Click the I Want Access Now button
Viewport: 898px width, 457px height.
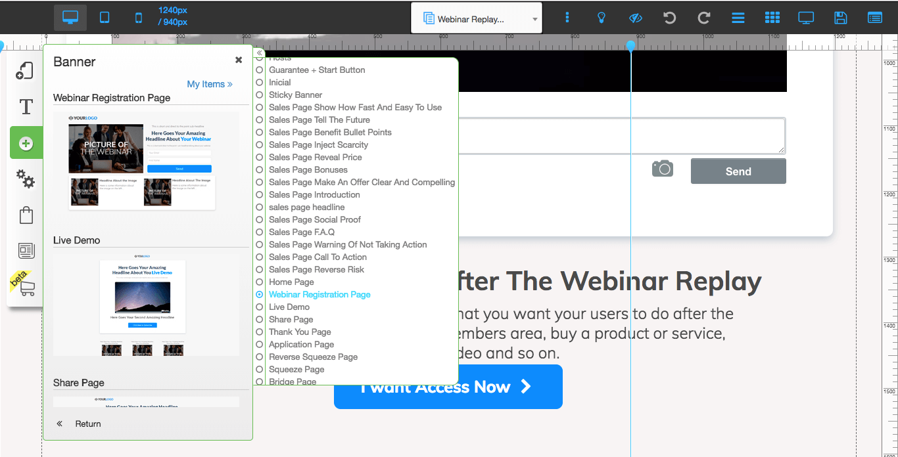[x=448, y=387]
